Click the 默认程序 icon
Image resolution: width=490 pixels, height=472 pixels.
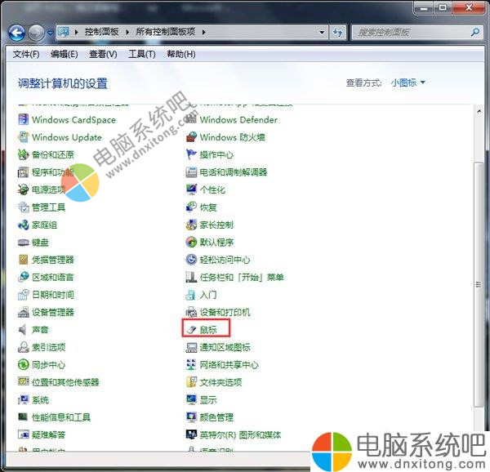(191, 242)
